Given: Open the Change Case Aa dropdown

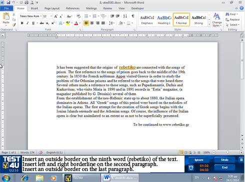Looking at the screenshot, I should click(x=69, y=16).
